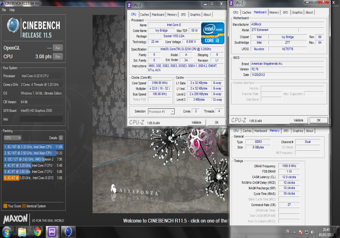Select ranking row 4C/8T @ 2.80 GHz Core i7
Image resolution: width=340 pixels, height=238 pixels.
(x=33, y=172)
